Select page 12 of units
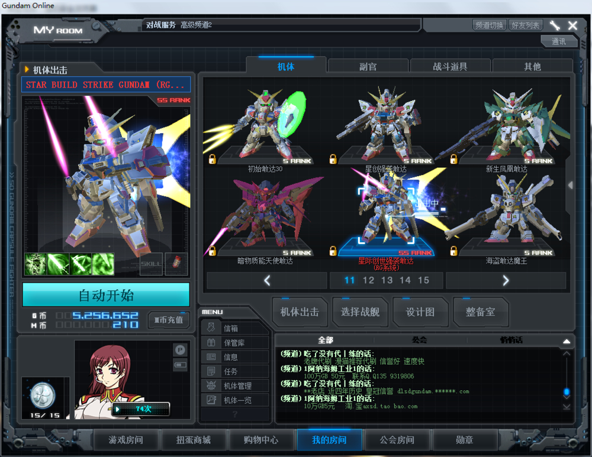The height and width of the screenshot is (457, 592). [x=368, y=280]
